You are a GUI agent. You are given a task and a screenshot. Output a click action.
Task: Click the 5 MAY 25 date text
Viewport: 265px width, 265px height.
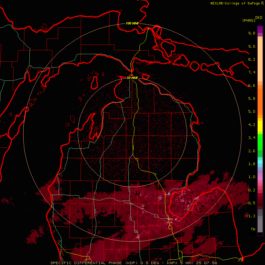(x=191, y=263)
